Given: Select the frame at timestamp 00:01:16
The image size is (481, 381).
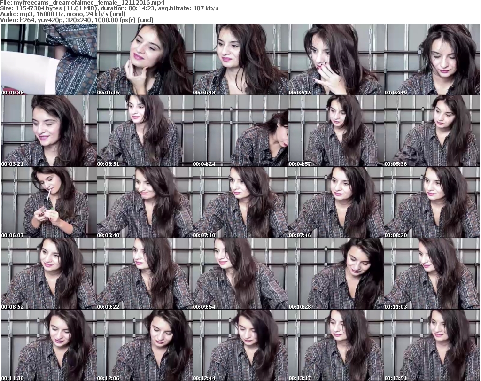Looking at the screenshot, I should (x=144, y=60).
